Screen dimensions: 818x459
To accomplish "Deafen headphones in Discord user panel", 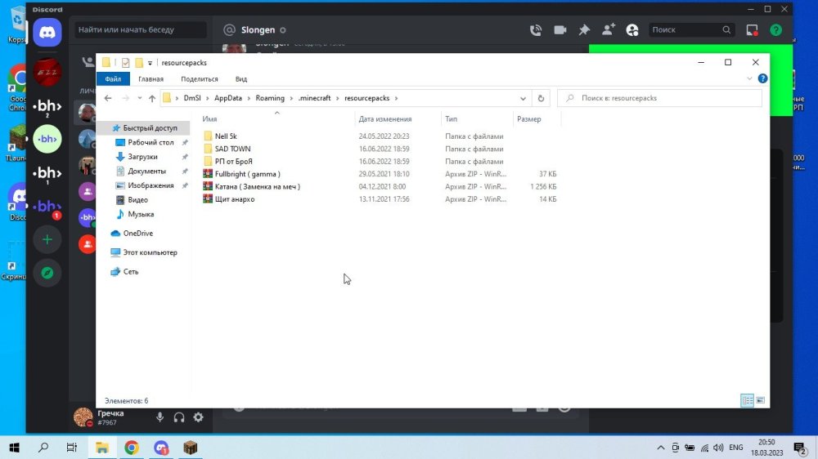I will coord(179,417).
